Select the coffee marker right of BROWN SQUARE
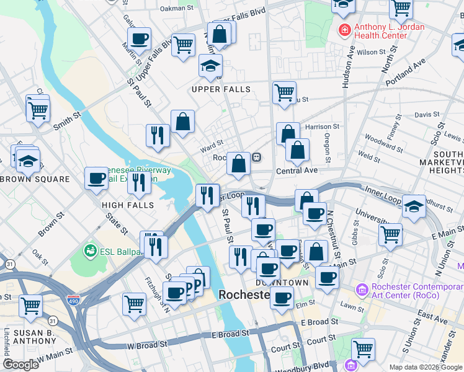 point(96,179)
